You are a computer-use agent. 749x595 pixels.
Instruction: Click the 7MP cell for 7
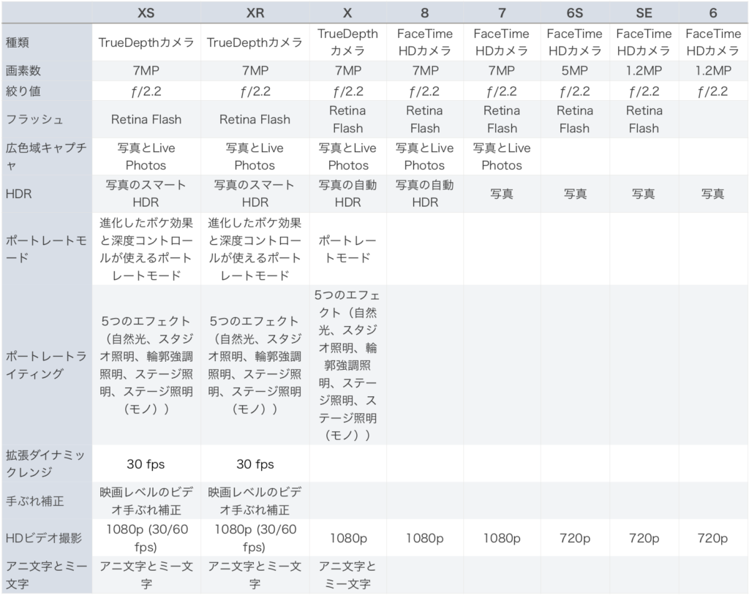(x=502, y=71)
